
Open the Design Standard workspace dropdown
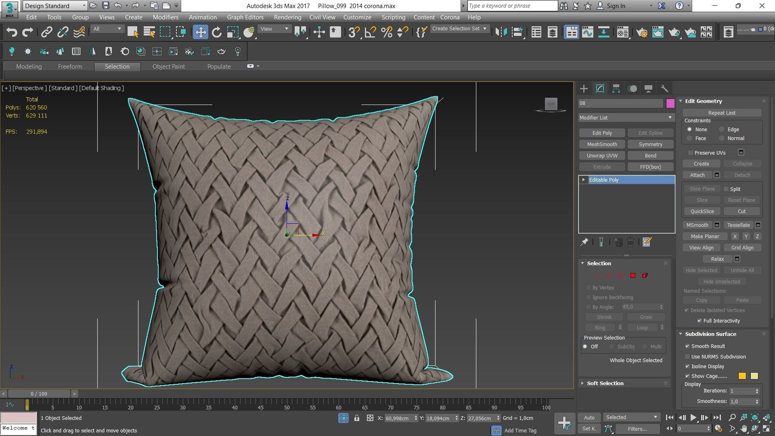(55, 6)
